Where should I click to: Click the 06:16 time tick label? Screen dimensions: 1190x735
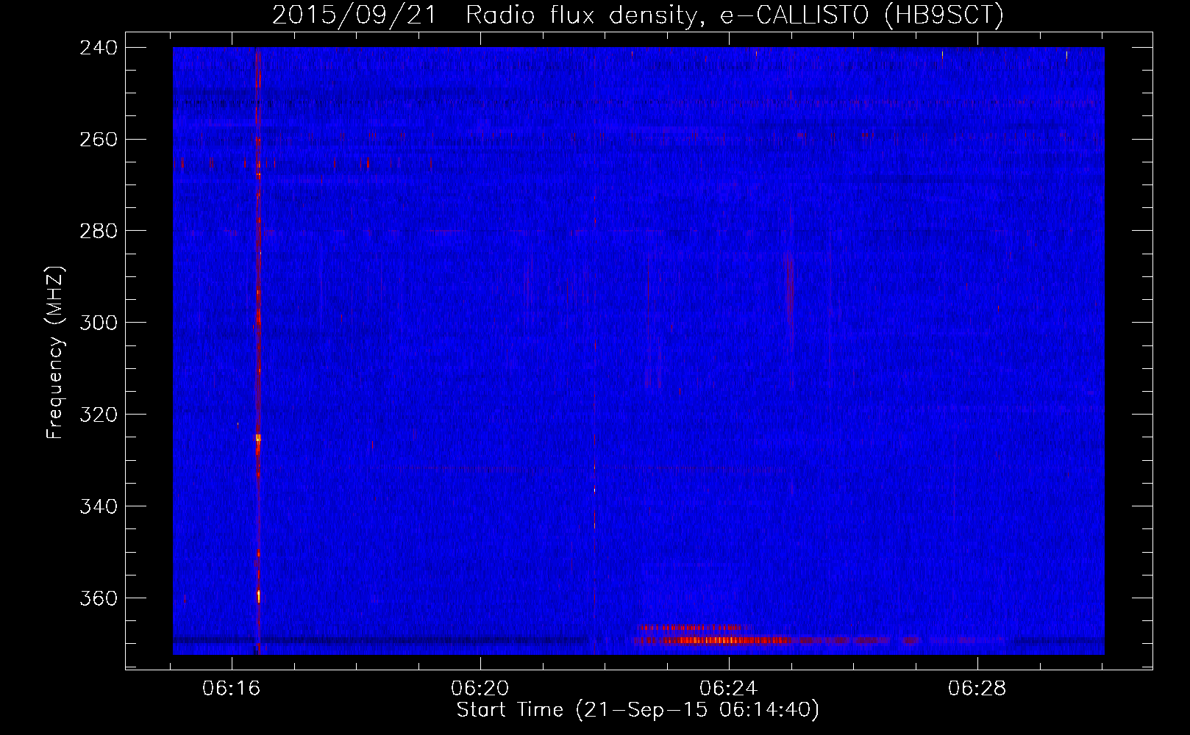point(232,689)
